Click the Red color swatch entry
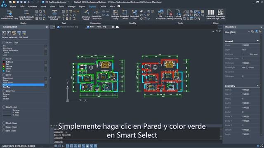 (4, 64)
